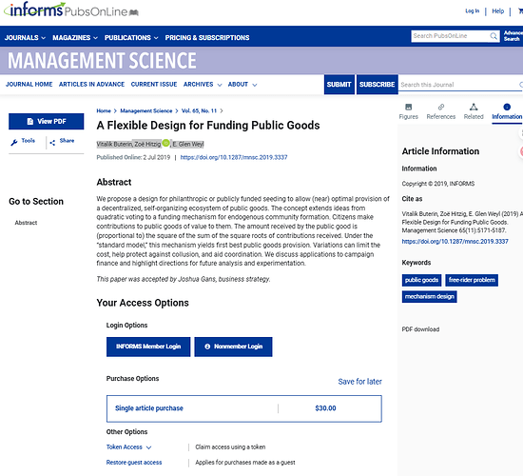The image size is (523, 476).
Task: Click author name E. Glen Weyl
Action: coord(188,145)
